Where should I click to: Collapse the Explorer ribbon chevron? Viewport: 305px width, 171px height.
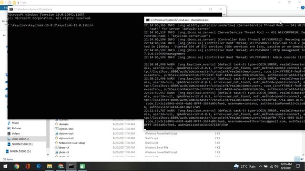(x=298, y=8)
